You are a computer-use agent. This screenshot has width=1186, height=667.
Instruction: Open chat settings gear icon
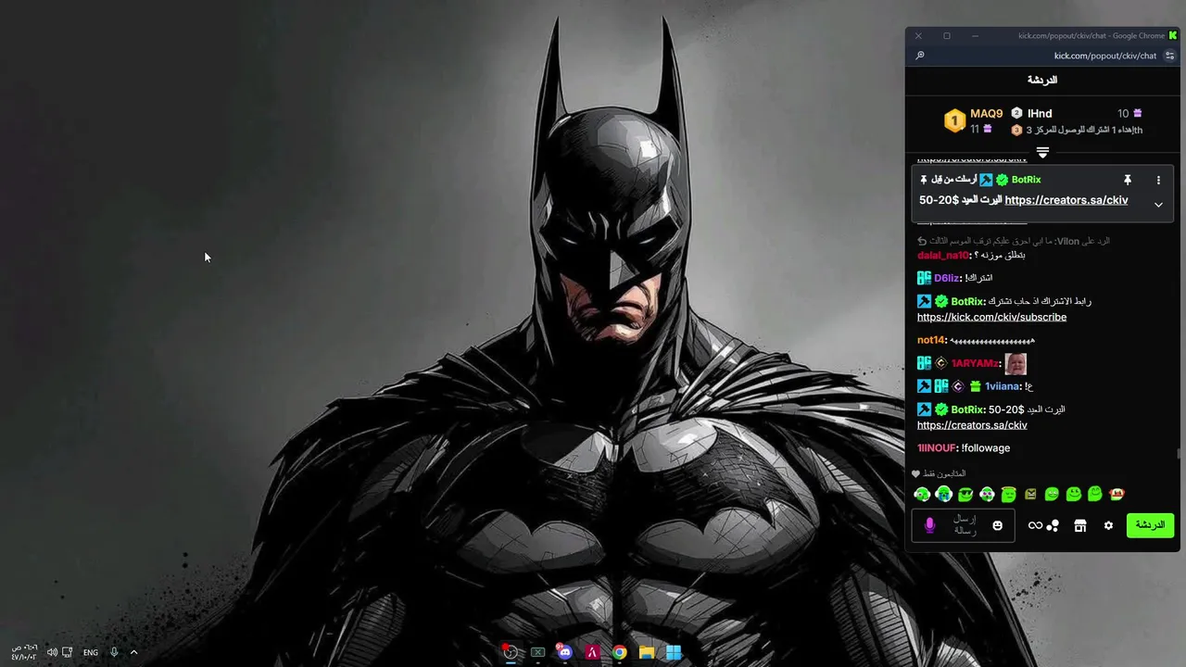(1108, 525)
